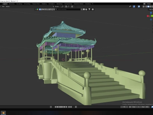Switch to the Modeling workspace tab
Screen dimensions: 153x115
click(12, 4)
